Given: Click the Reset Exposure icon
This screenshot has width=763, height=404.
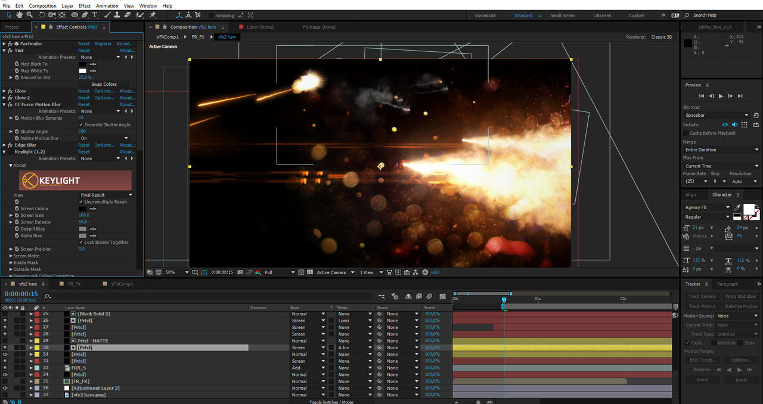Looking at the screenshot, I should click(x=425, y=272).
